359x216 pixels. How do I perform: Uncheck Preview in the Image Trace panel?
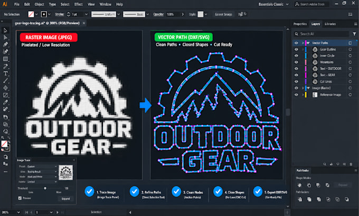pyautogui.click(x=20, y=198)
